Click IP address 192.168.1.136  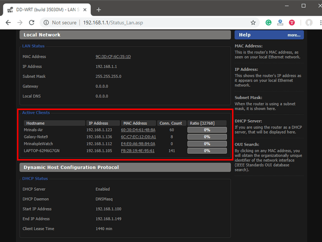click(99, 137)
